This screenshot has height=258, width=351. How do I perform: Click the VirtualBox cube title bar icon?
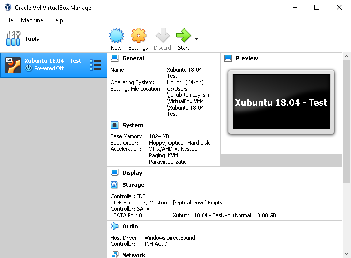[x=8, y=7]
